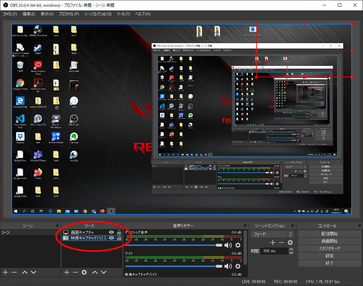Remove the scene transition with the minus icon

[281, 243]
